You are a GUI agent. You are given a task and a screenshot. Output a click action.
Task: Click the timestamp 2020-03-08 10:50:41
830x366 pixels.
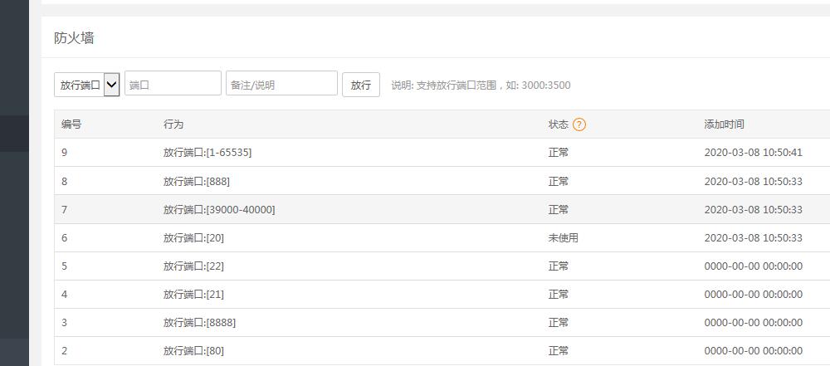coord(753,153)
